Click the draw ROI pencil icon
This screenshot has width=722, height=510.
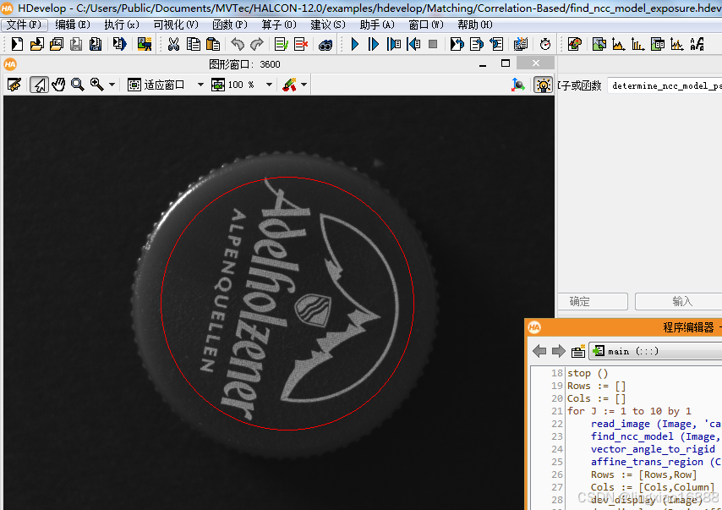point(289,85)
